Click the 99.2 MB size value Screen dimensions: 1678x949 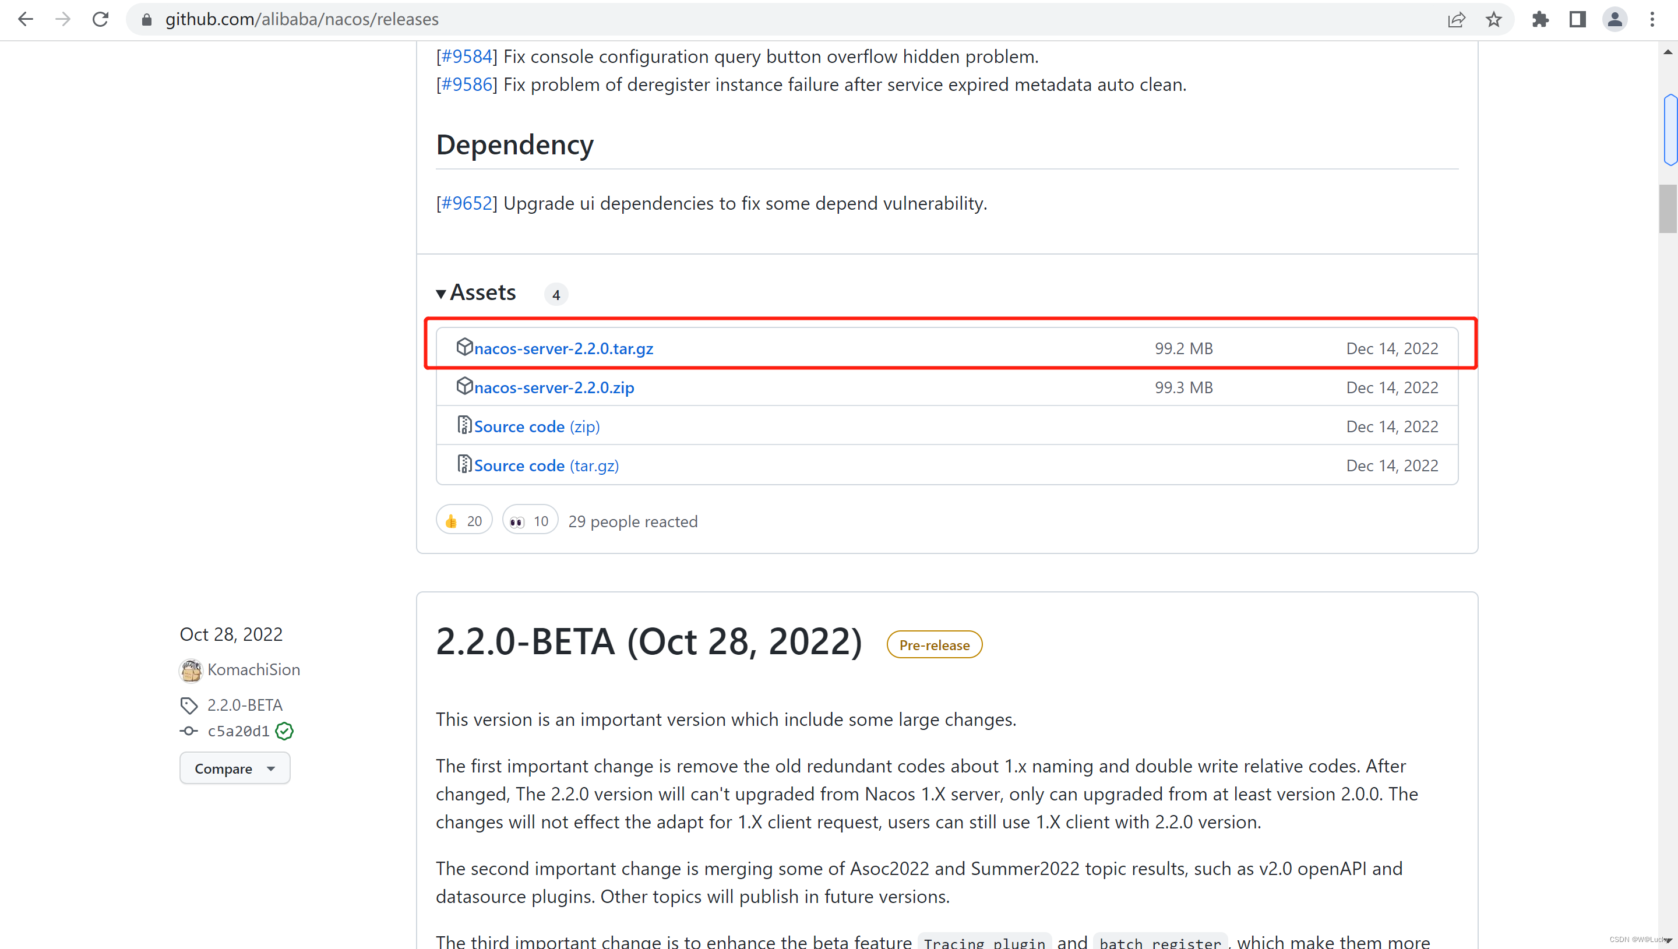pyautogui.click(x=1183, y=349)
